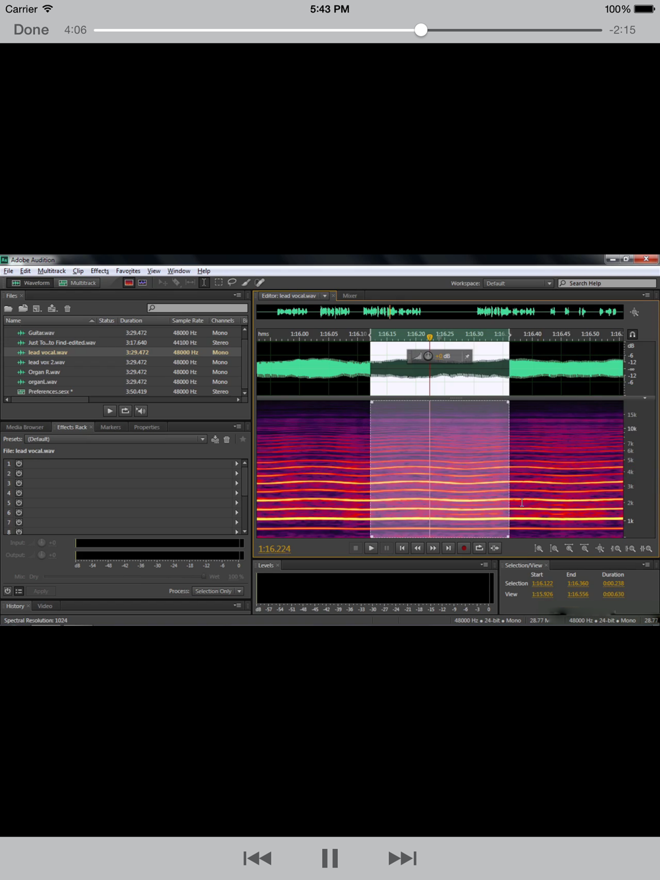
Task: Click Selection Start time 1:16.122
Action: 543,584
